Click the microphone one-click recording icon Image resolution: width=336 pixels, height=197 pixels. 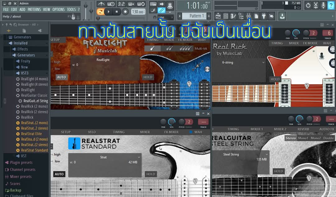point(323,5)
